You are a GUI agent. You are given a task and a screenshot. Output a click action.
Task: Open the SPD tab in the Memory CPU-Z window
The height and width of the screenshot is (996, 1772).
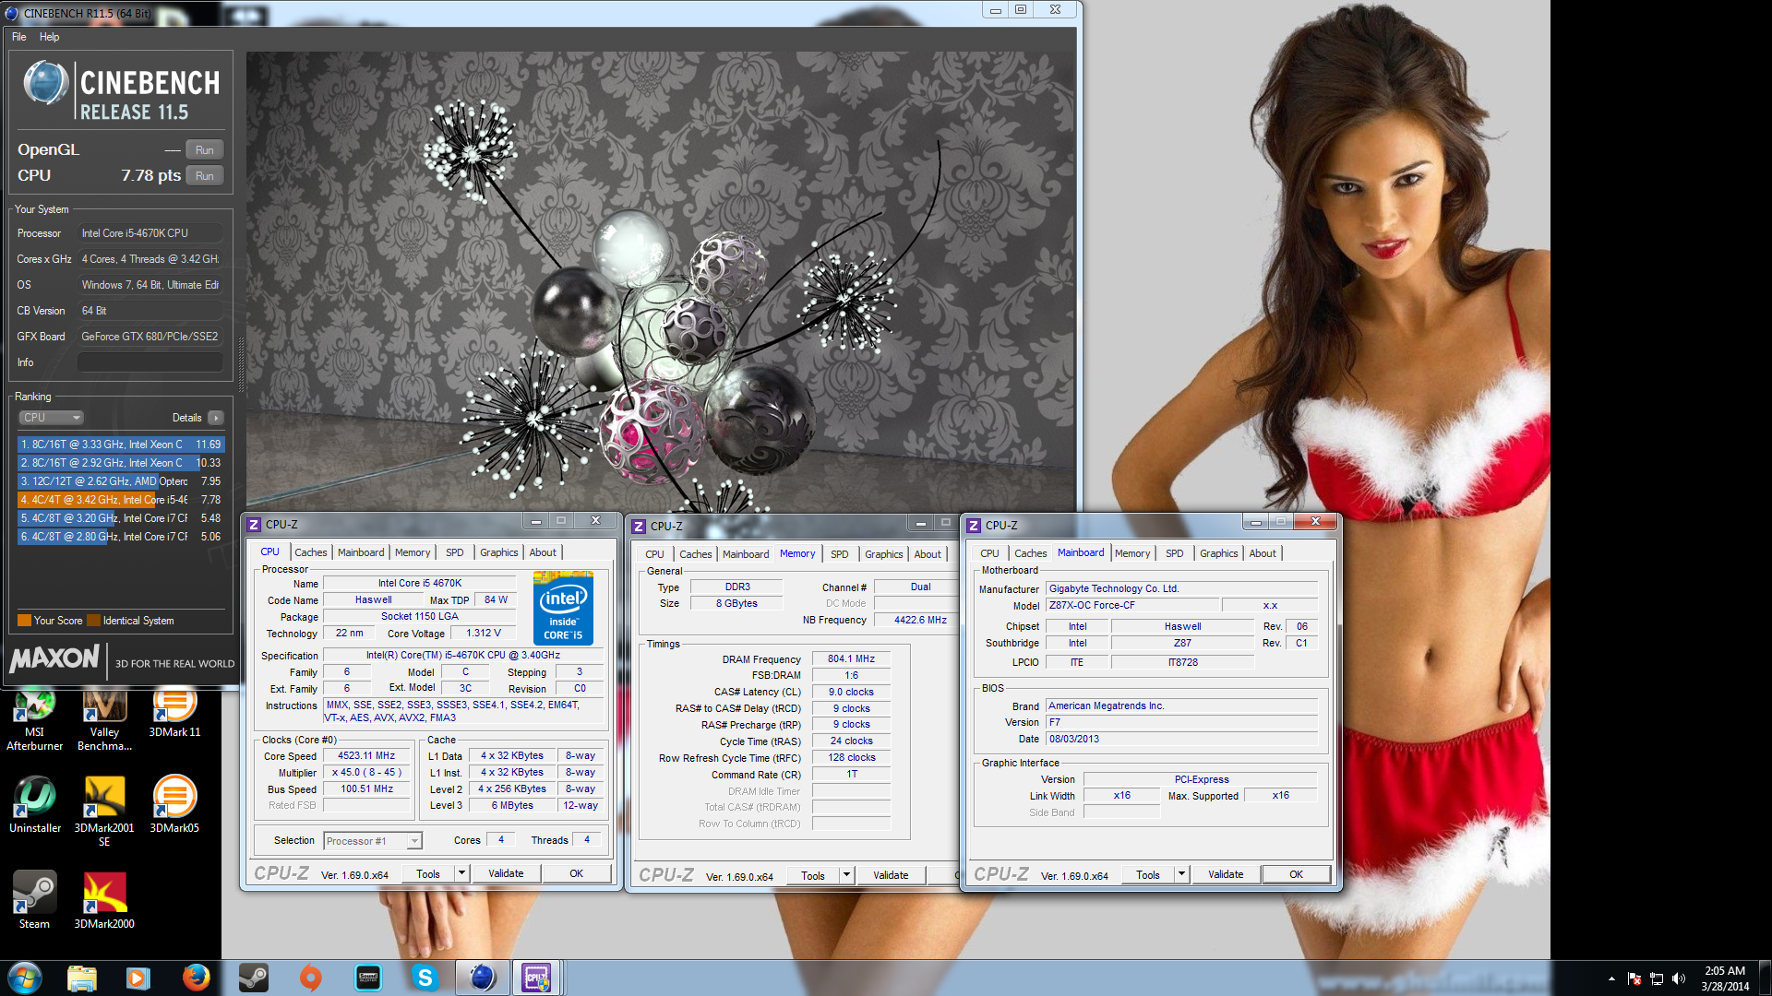tap(839, 554)
